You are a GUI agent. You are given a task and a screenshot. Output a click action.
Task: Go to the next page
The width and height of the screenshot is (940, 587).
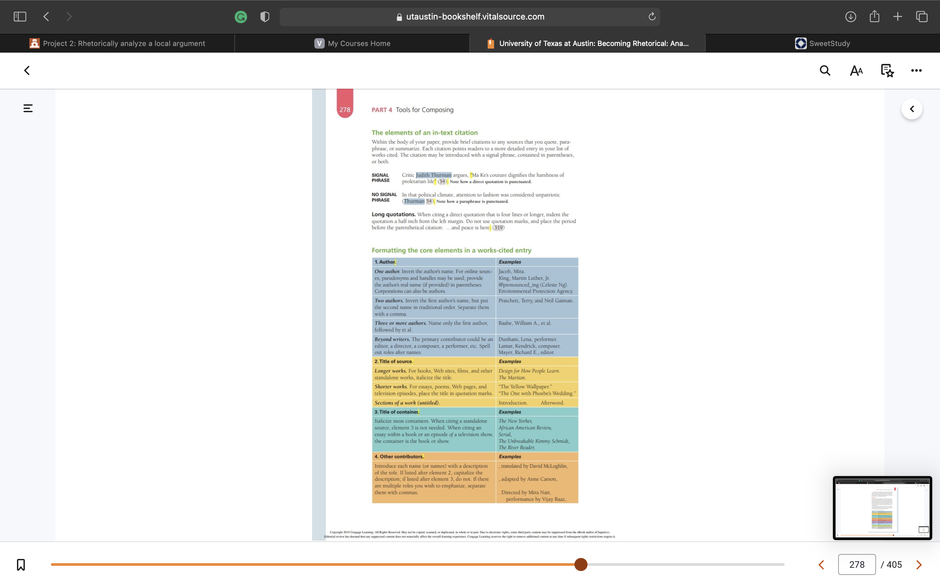click(919, 564)
